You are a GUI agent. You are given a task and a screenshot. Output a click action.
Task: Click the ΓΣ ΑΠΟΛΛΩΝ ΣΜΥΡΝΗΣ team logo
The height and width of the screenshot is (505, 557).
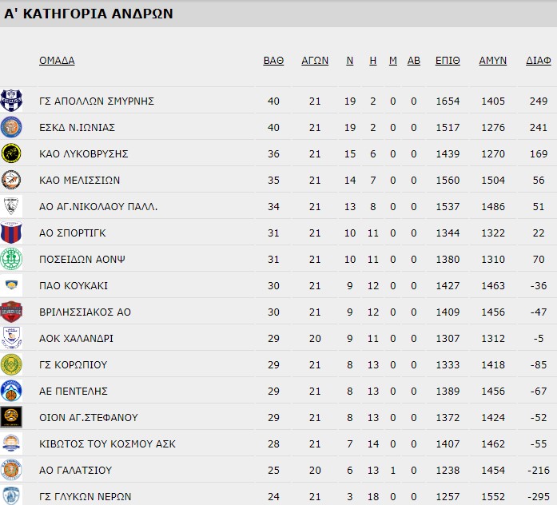coord(12,101)
